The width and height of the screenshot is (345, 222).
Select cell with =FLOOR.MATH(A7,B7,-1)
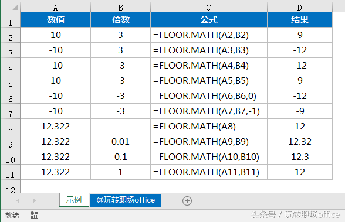pos(209,111)
